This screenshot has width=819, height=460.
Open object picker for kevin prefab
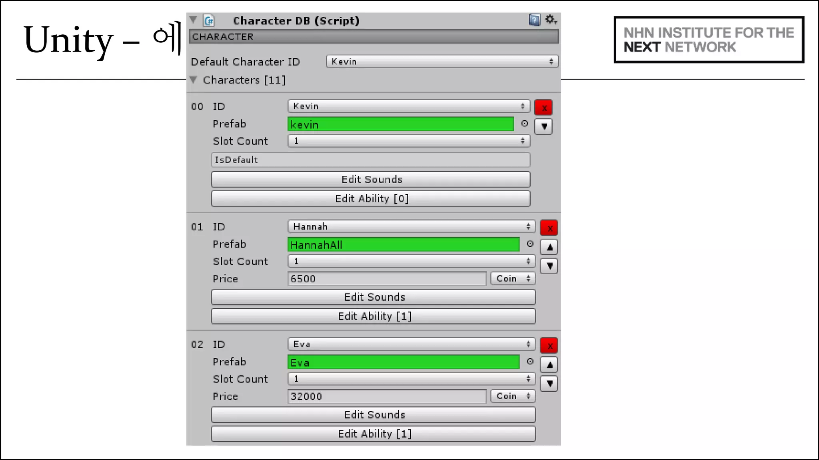(x=525, y=124)
